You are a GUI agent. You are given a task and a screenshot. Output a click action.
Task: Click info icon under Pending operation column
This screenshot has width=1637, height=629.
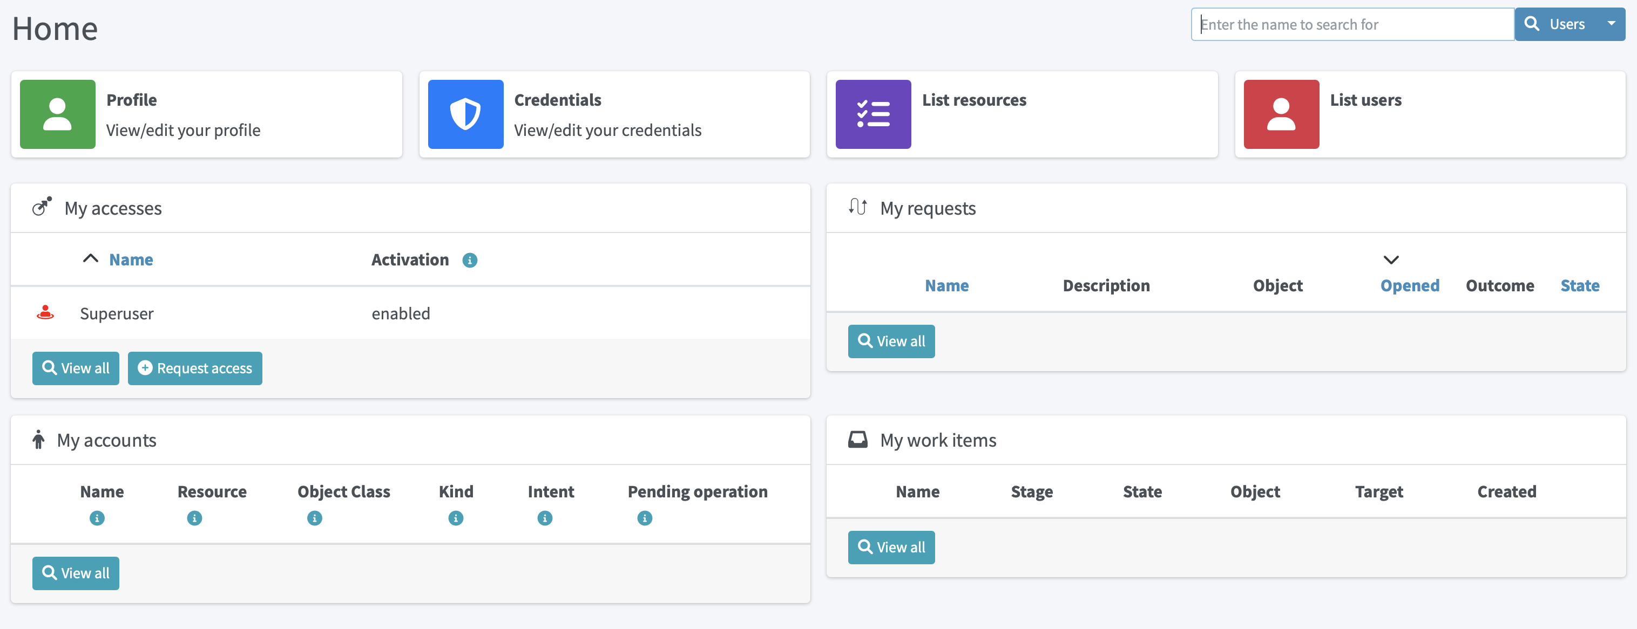tap(644, 518)
